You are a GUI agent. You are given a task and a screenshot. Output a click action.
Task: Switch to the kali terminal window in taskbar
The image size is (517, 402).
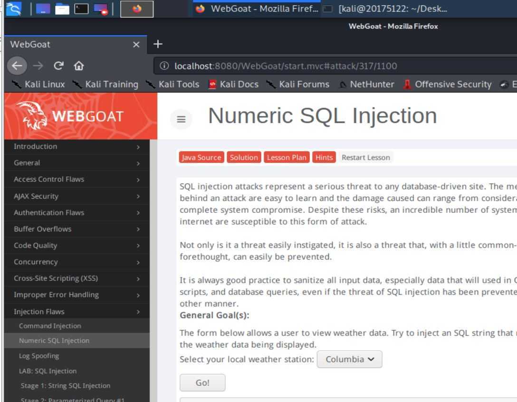386,9
